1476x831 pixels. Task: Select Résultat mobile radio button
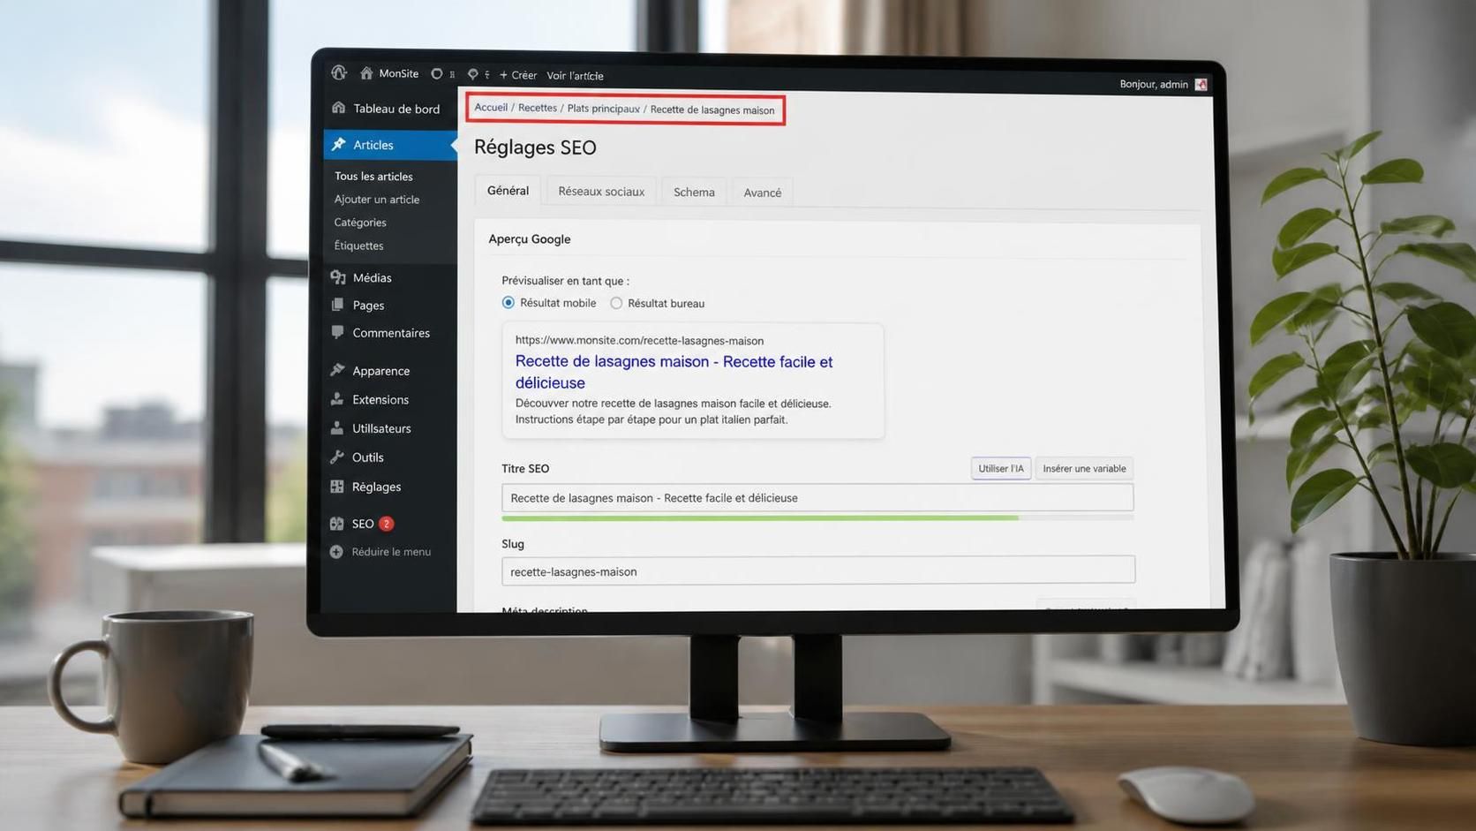tap(508, 303)
